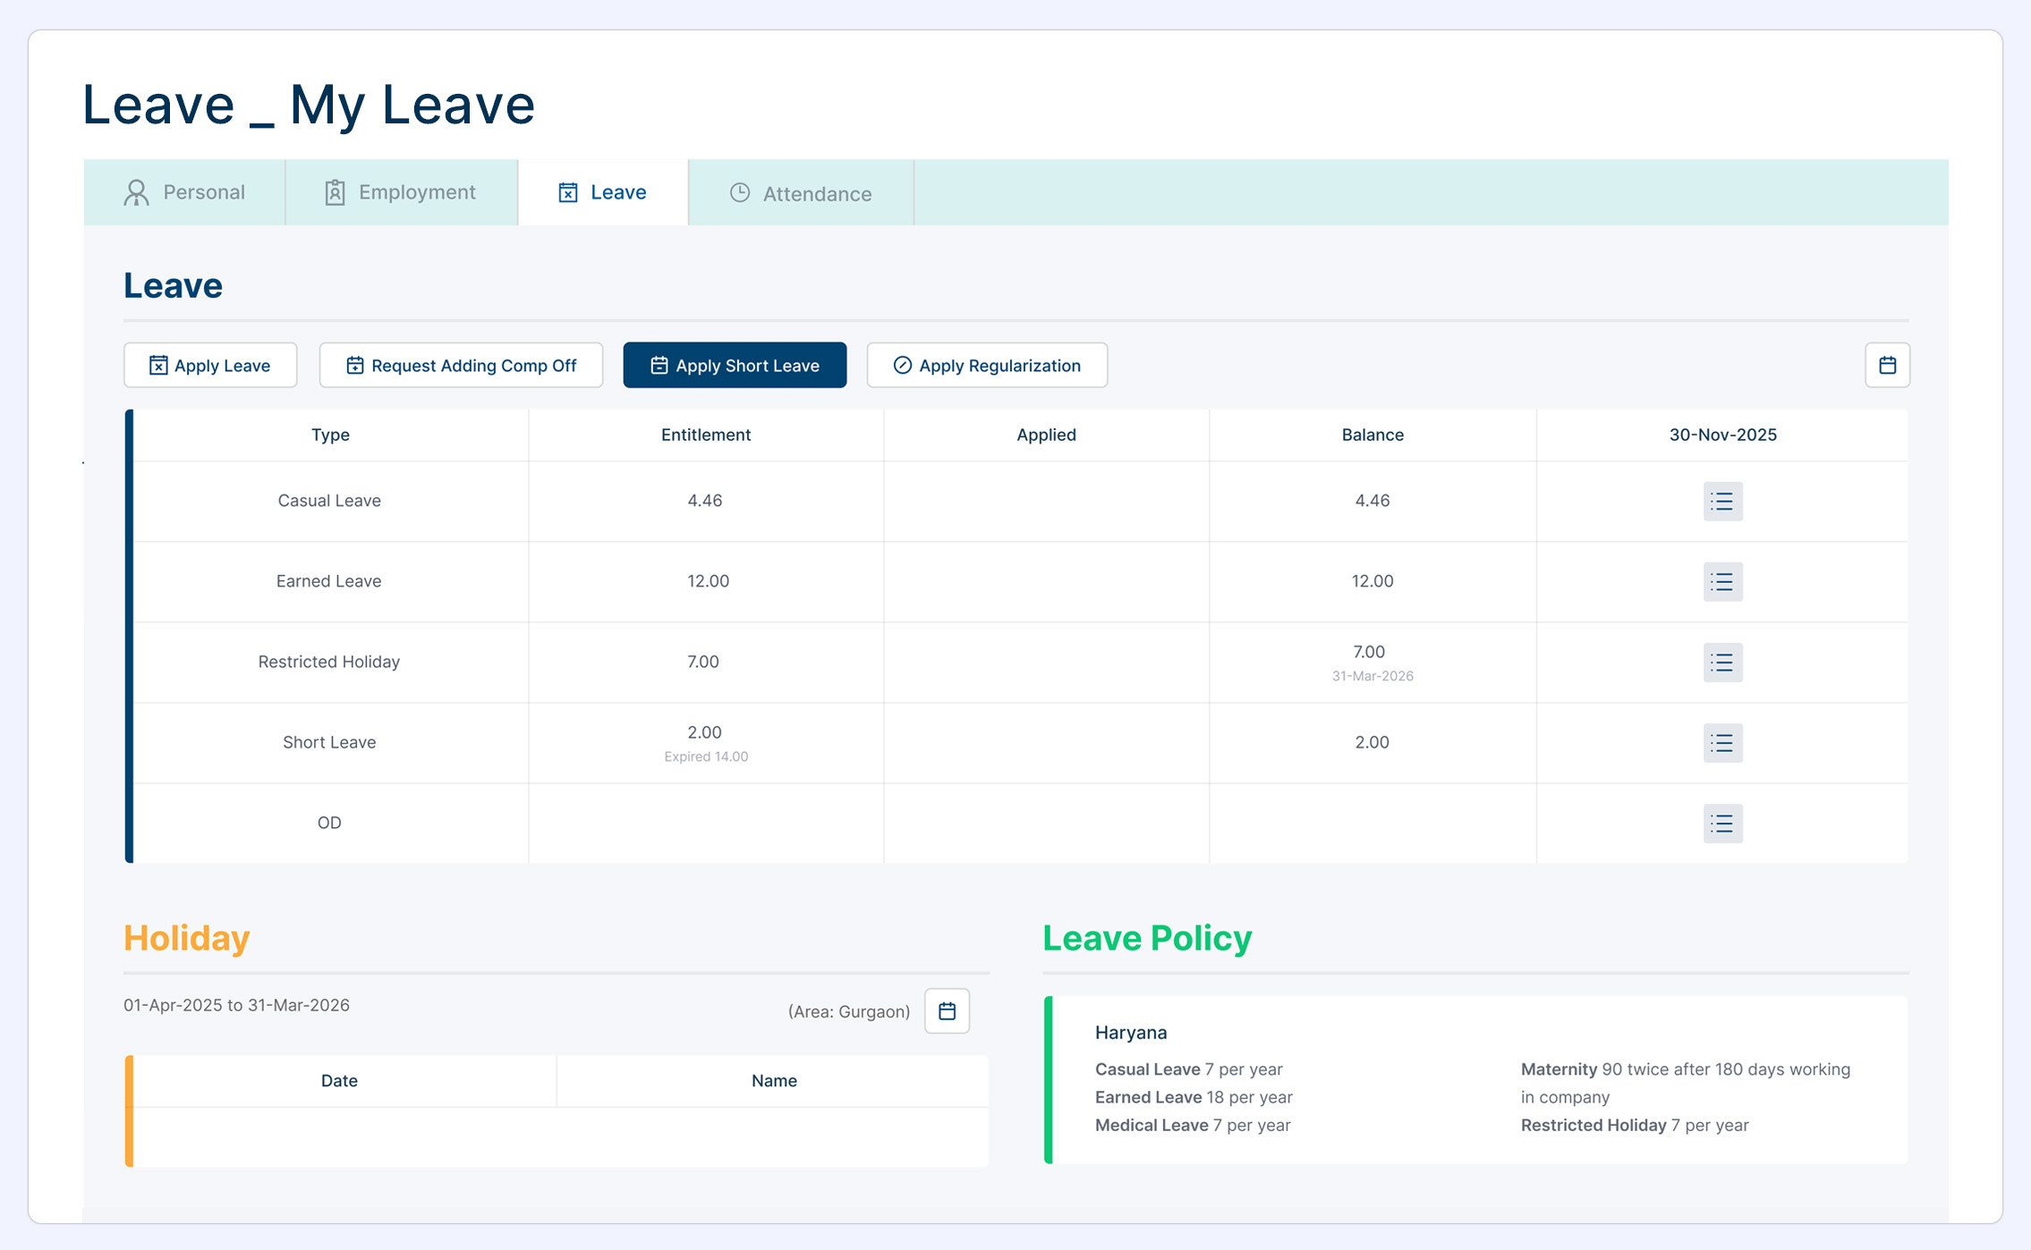Click the Entitlement column header
Image resolution: width=2031 pixels, height=1250 pixels.
(705, 435)
